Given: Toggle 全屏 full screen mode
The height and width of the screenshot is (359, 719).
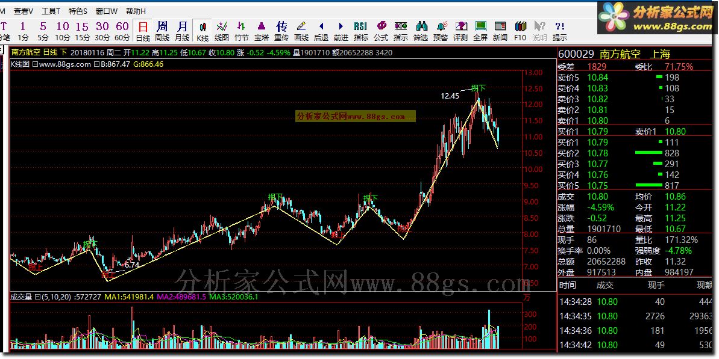Looking at the screenshot, I should (480, 31).
